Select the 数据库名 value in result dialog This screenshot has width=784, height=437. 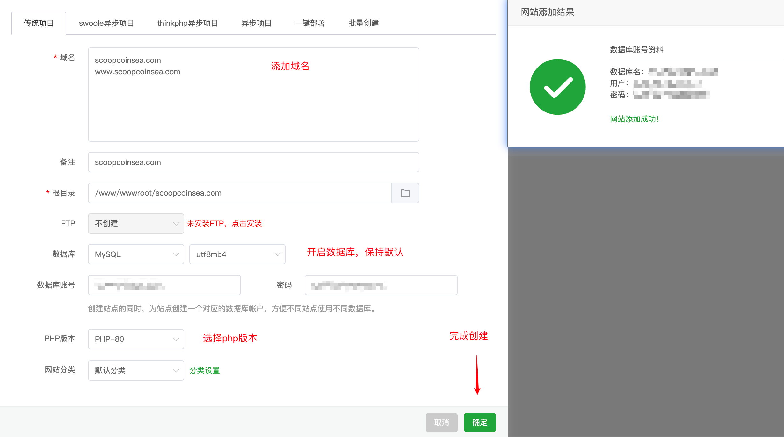click(x=683, y=72)
